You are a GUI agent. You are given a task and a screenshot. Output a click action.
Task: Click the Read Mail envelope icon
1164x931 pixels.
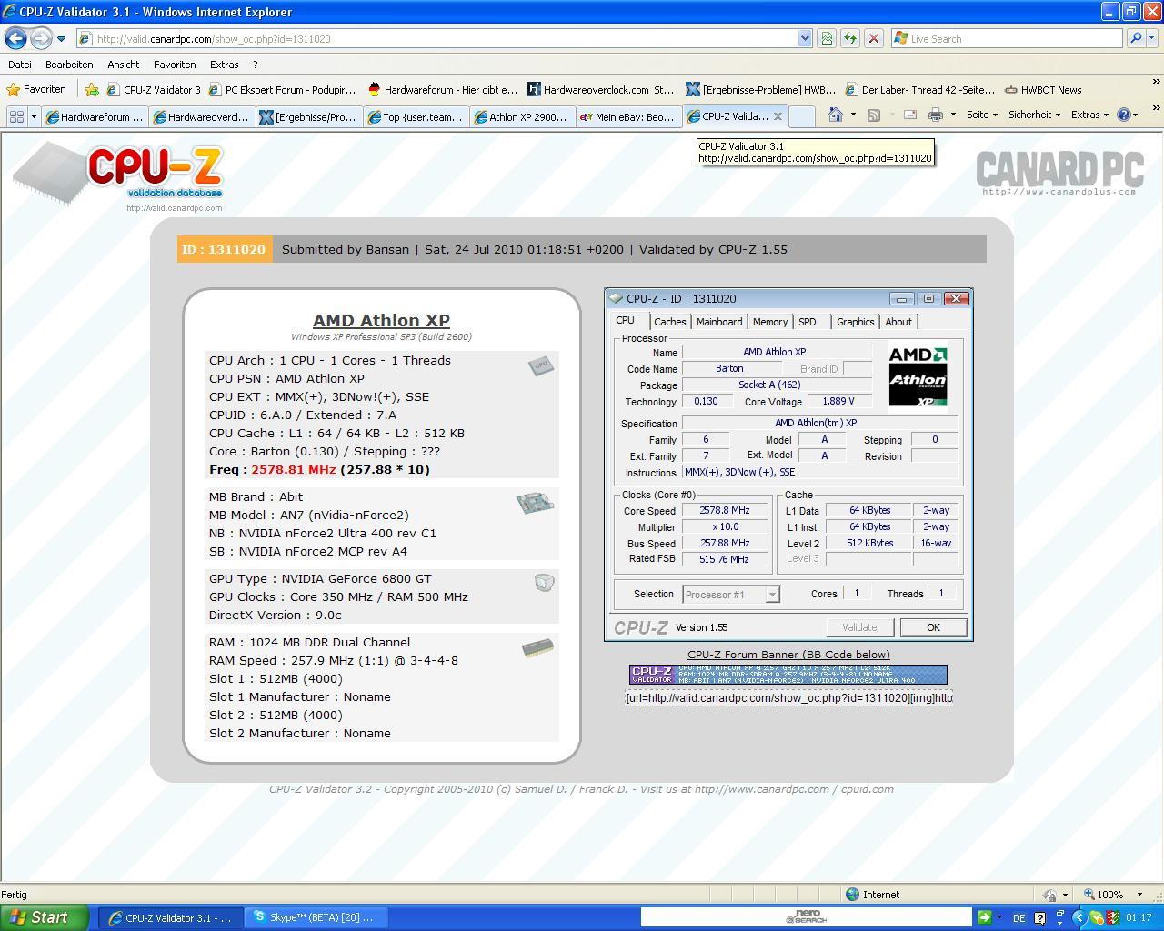(x=909, y=115)
